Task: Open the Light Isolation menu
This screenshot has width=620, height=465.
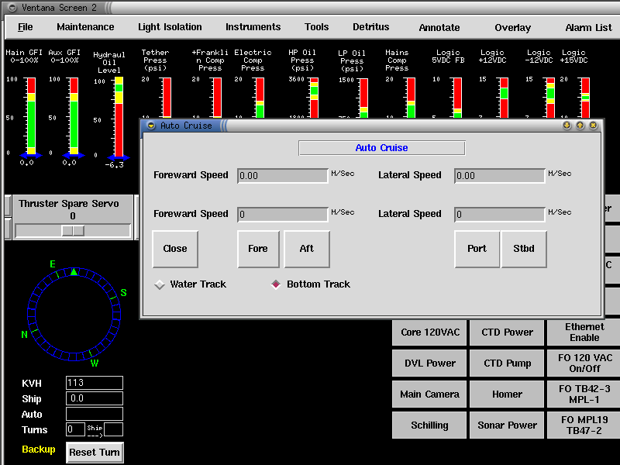Action: click(x=170, y=27)
